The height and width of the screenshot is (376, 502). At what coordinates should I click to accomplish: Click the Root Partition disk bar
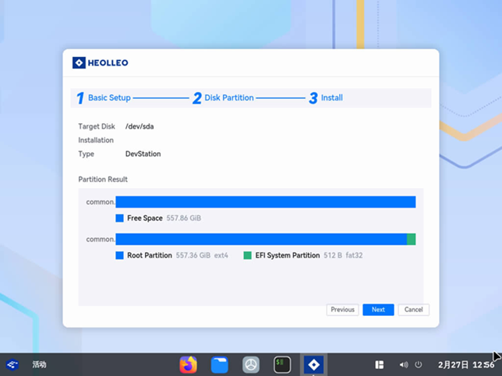point(260,239)
